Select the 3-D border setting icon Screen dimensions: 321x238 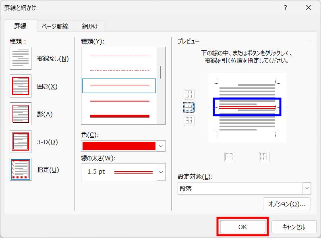21,141
